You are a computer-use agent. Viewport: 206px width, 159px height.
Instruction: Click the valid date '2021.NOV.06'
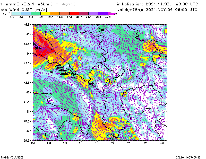[159, 10]
